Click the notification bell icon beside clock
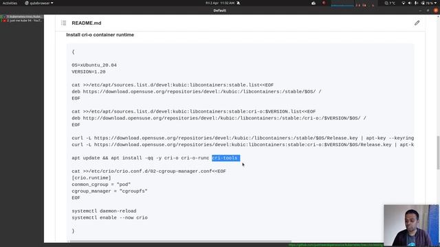The width and height of the screenshot is (440, 247). click(x=239, y=3)
